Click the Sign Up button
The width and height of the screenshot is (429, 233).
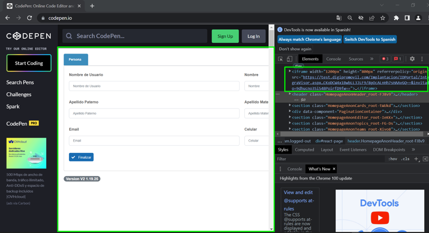click(x=225, y=36)
